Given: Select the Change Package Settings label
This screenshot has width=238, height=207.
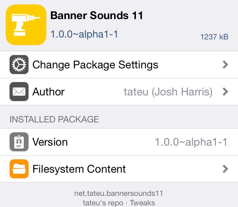Looking at the screenshot, I should pos(95,65).
